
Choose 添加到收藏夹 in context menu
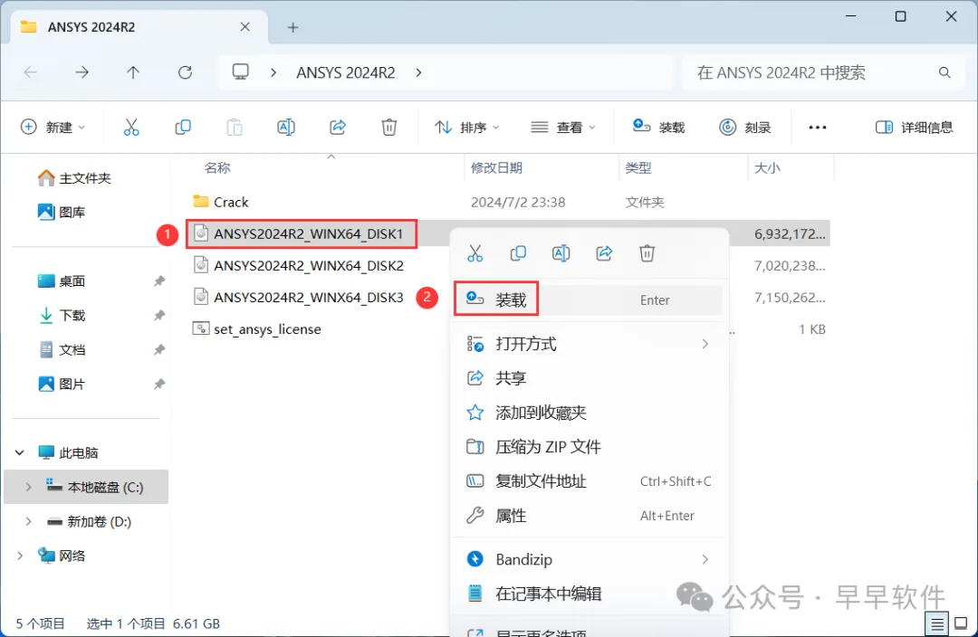coord(589,413)
